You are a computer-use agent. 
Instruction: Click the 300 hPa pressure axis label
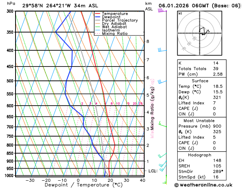click(x=11, y=11)
